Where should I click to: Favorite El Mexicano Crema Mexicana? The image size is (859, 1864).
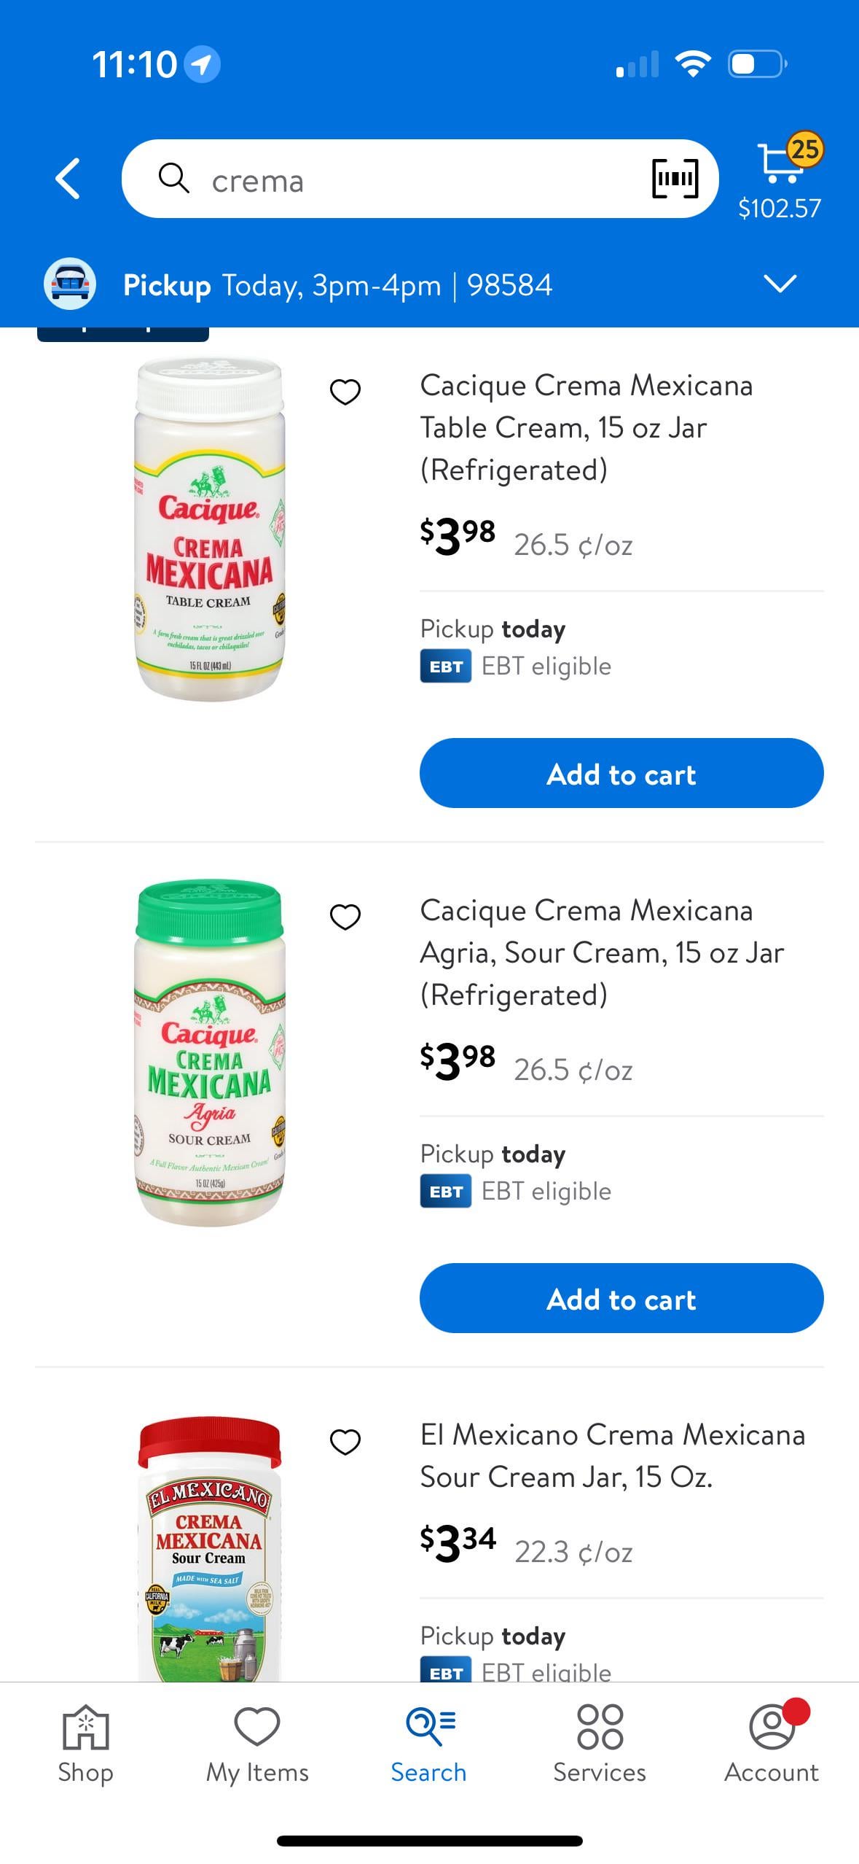point(345,1442)
